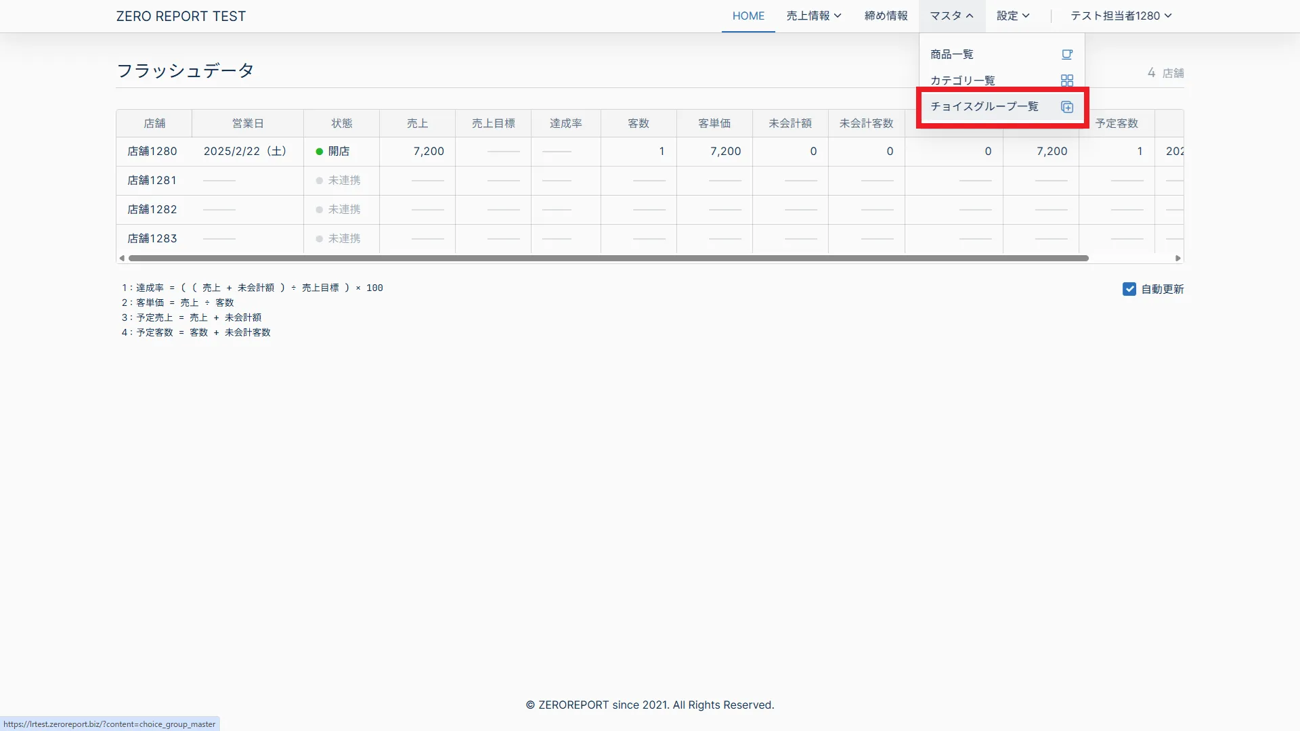The height and width of the screenshot is (731, 1300).
Task: Expand the 売上情報 dropdown menu
Action: point(814,16)
